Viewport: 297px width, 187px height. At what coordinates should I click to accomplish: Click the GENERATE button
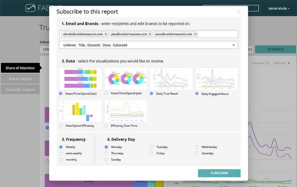click(x=276, y=49)
